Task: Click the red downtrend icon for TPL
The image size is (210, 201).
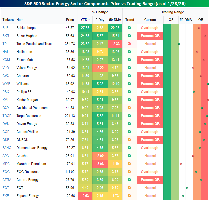Action: [129, 44]
